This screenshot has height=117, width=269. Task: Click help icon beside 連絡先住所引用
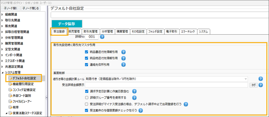click(123, 64)
